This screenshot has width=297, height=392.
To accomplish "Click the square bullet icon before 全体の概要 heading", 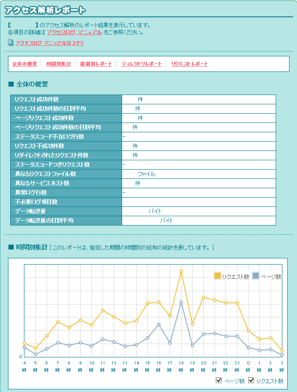I will pyautogui.click(x=11, y=84).
